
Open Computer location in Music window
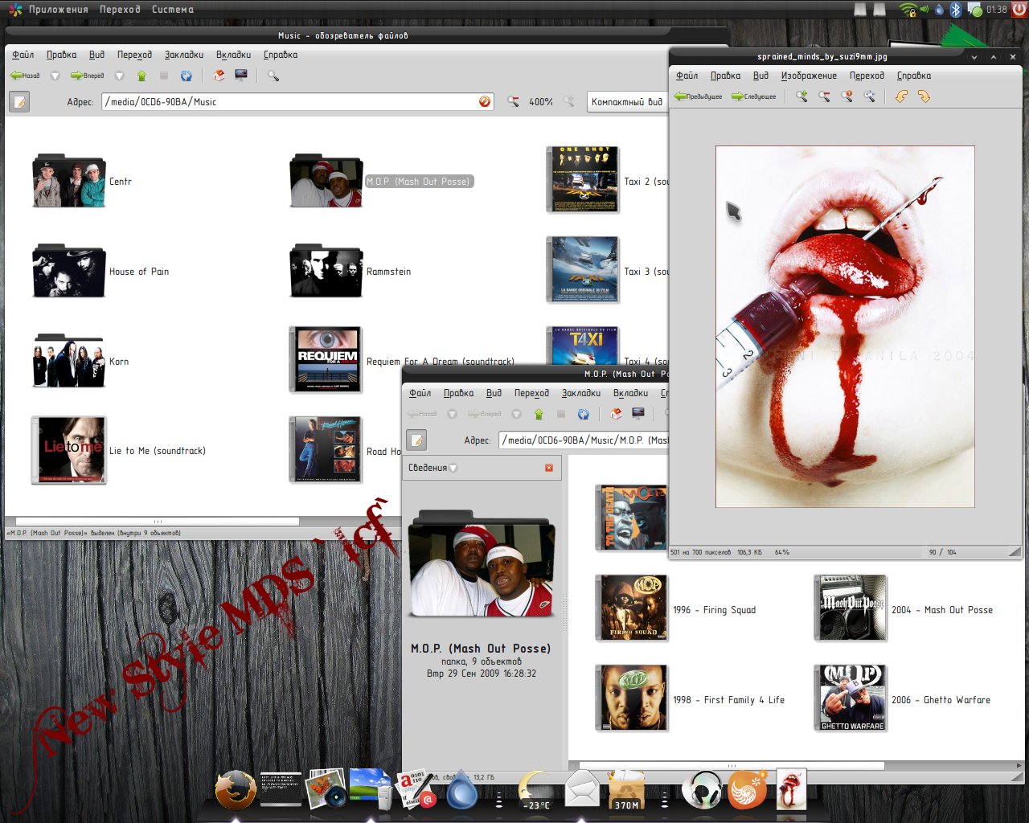pyautogui.click(x=241, y=76)
